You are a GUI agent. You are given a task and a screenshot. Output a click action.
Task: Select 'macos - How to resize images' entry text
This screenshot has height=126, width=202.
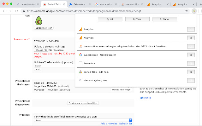[x=125, y=46]
